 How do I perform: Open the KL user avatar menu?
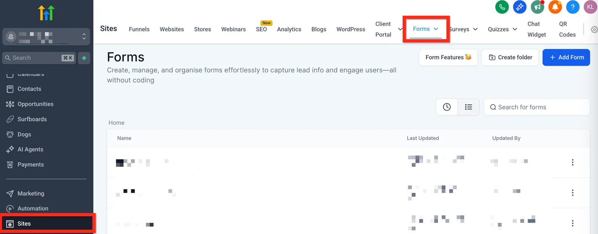[591, 7]
